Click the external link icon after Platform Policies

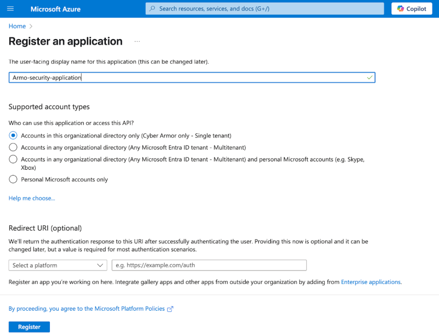170,309
